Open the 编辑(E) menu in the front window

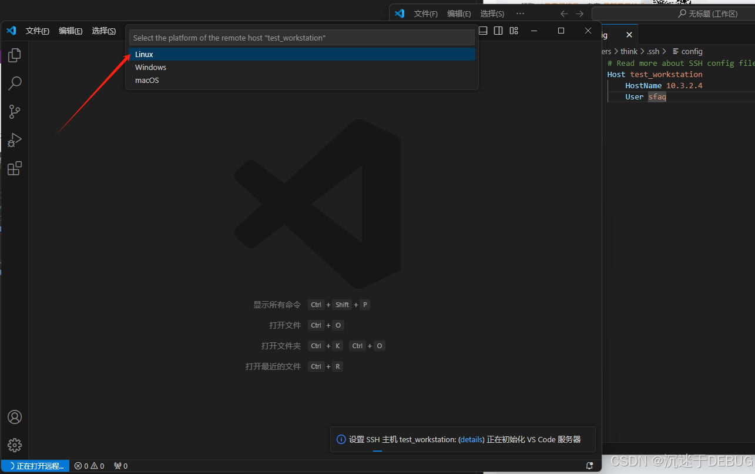[71, 31]
